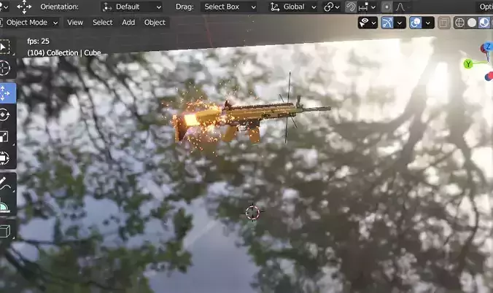Toggle proportional editing
This screenshot has width=493, height=293.
[387, 7]
